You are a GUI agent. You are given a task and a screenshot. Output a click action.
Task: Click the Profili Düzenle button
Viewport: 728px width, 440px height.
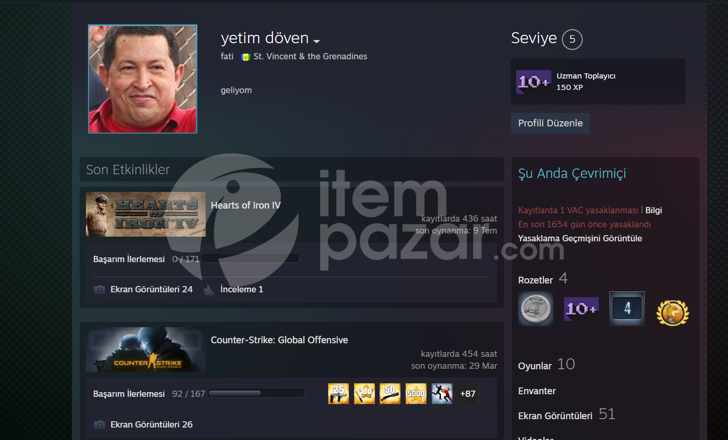[x=550, y=123]
